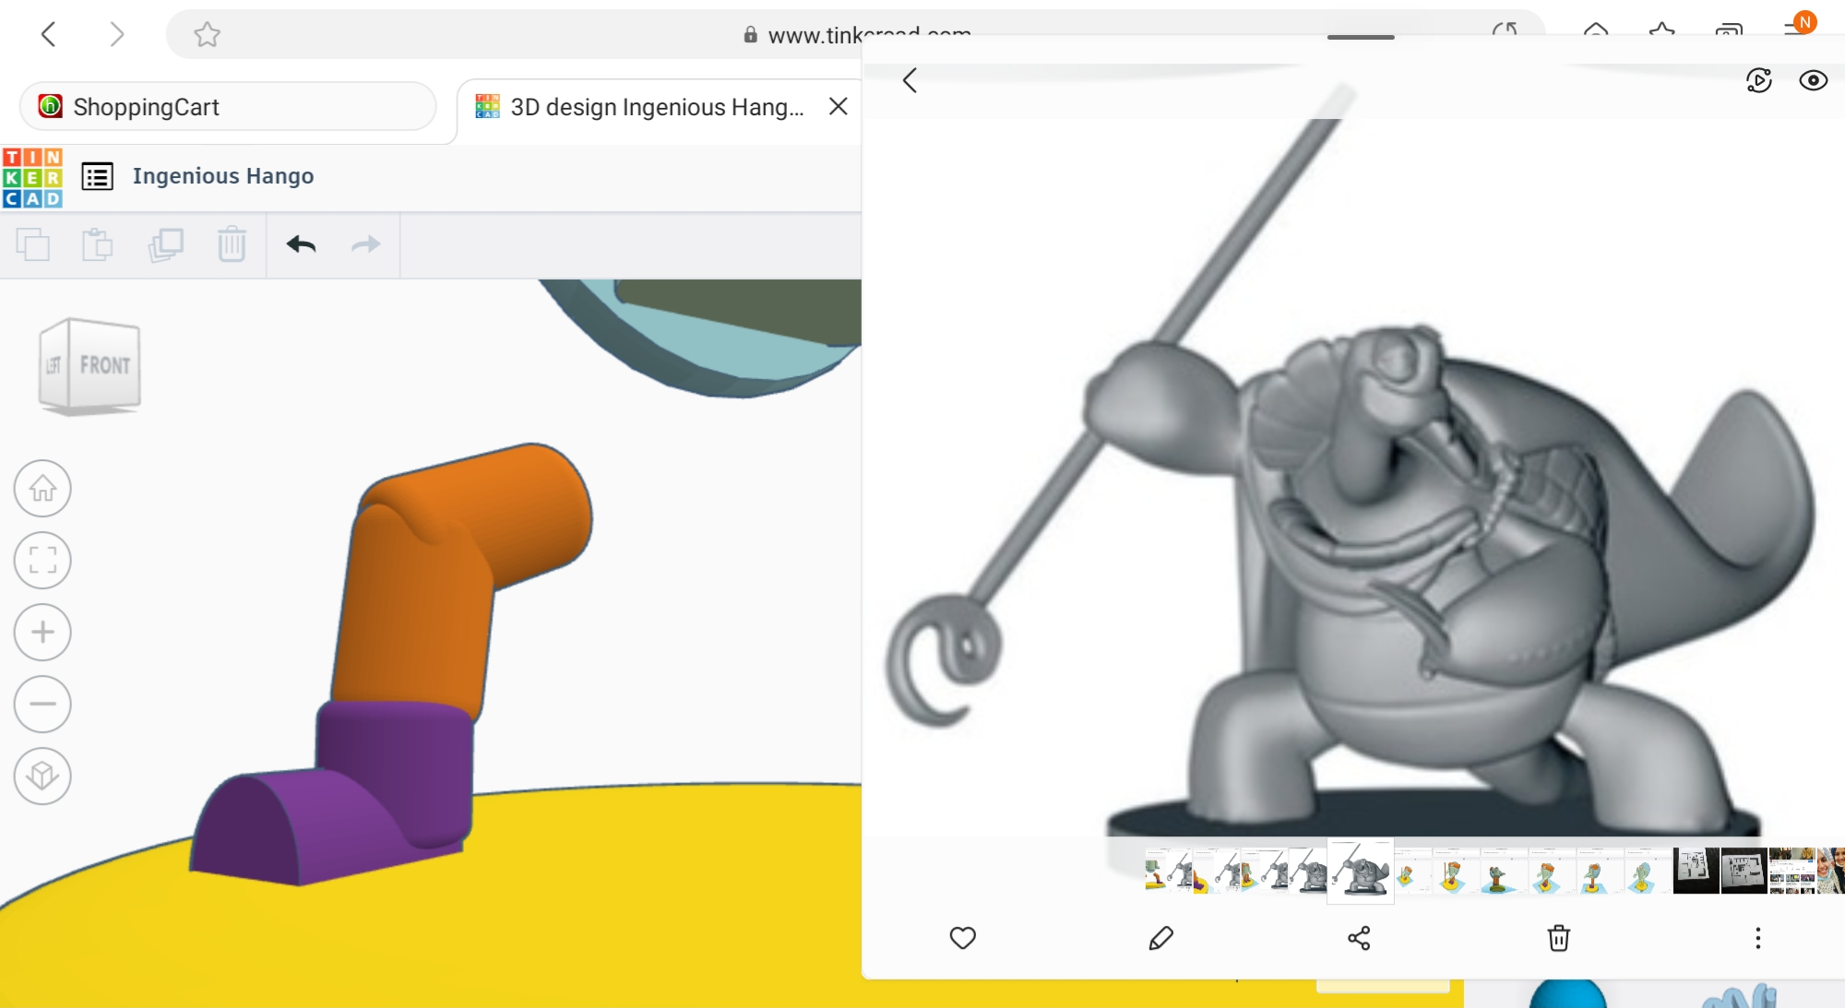Click the Ingenious Hango design title

(223, 176)
